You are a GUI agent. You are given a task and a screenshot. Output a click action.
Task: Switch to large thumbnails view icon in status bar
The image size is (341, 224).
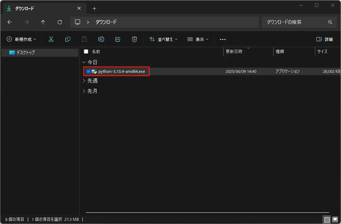tap(335, 219)
